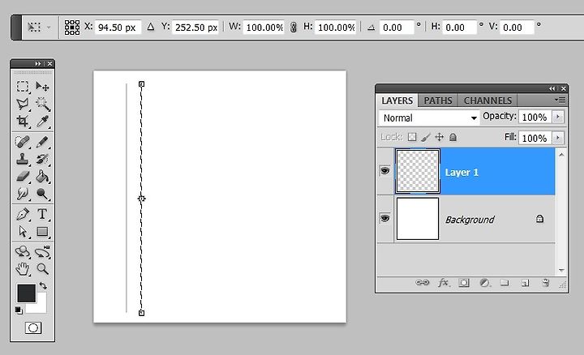Click the W width percentage field

pos(264,28)
